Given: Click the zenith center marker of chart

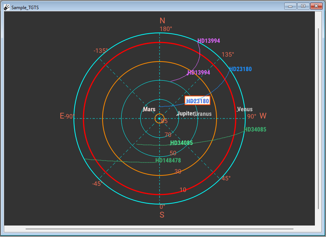Looking at the screenshot, I should pos(160,118).
